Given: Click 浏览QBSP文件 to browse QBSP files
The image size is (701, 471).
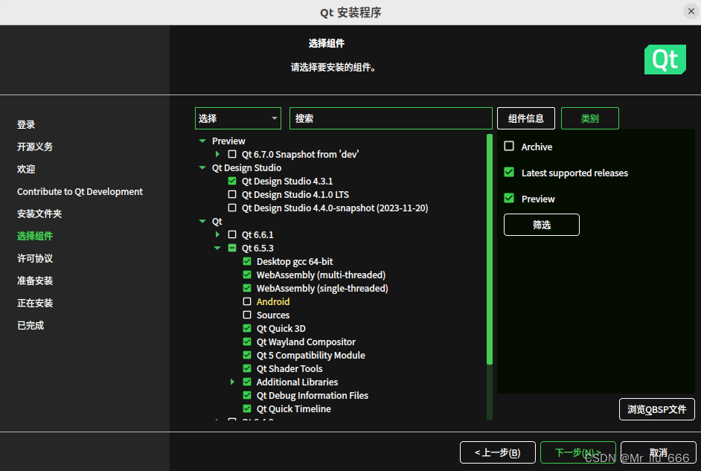Looking at the screenshot, I should 657,408.
